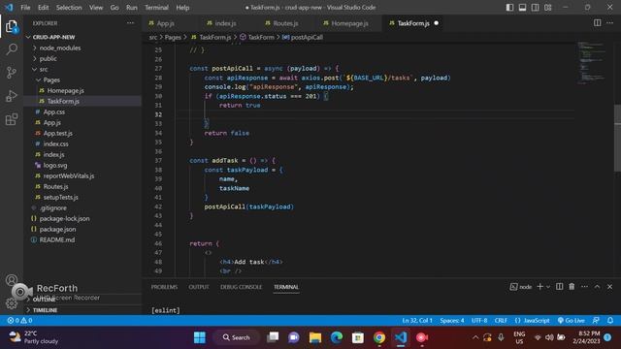
Task: Open Chrome from the taskbar
Action: pos(379,337)
